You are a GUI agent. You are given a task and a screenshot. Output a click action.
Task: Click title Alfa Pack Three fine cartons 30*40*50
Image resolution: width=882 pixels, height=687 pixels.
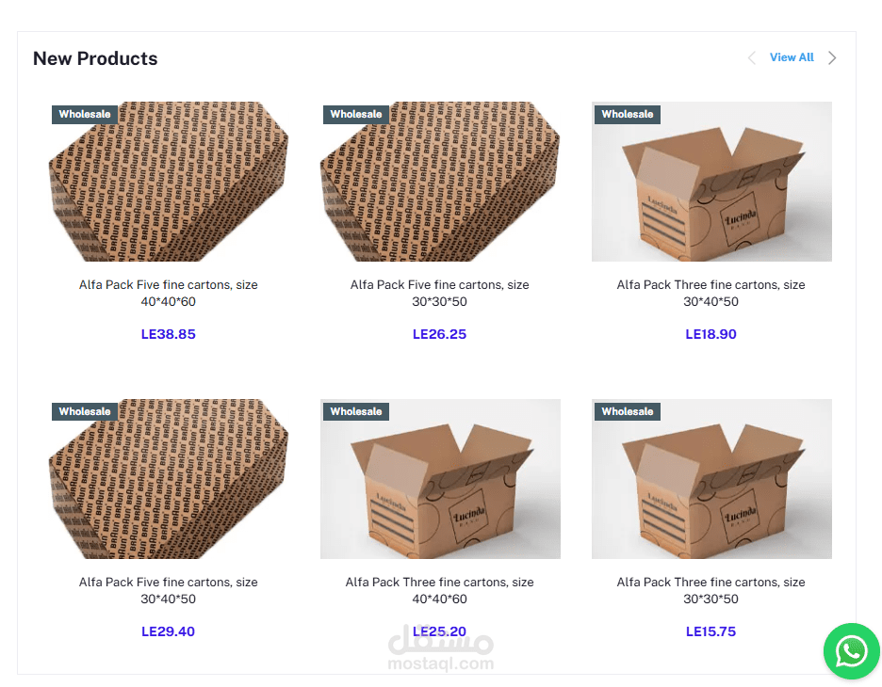[x=711, y=294]
